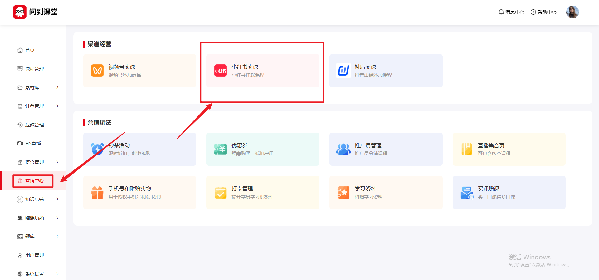Open the 秒杀活动 card title
599x280 pixels.
click(119, 145)
